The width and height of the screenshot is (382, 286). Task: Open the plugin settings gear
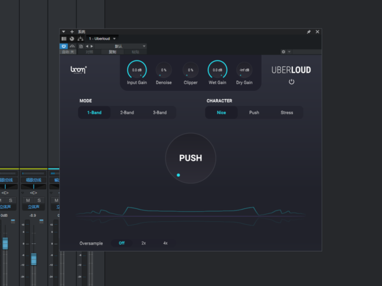284,52
